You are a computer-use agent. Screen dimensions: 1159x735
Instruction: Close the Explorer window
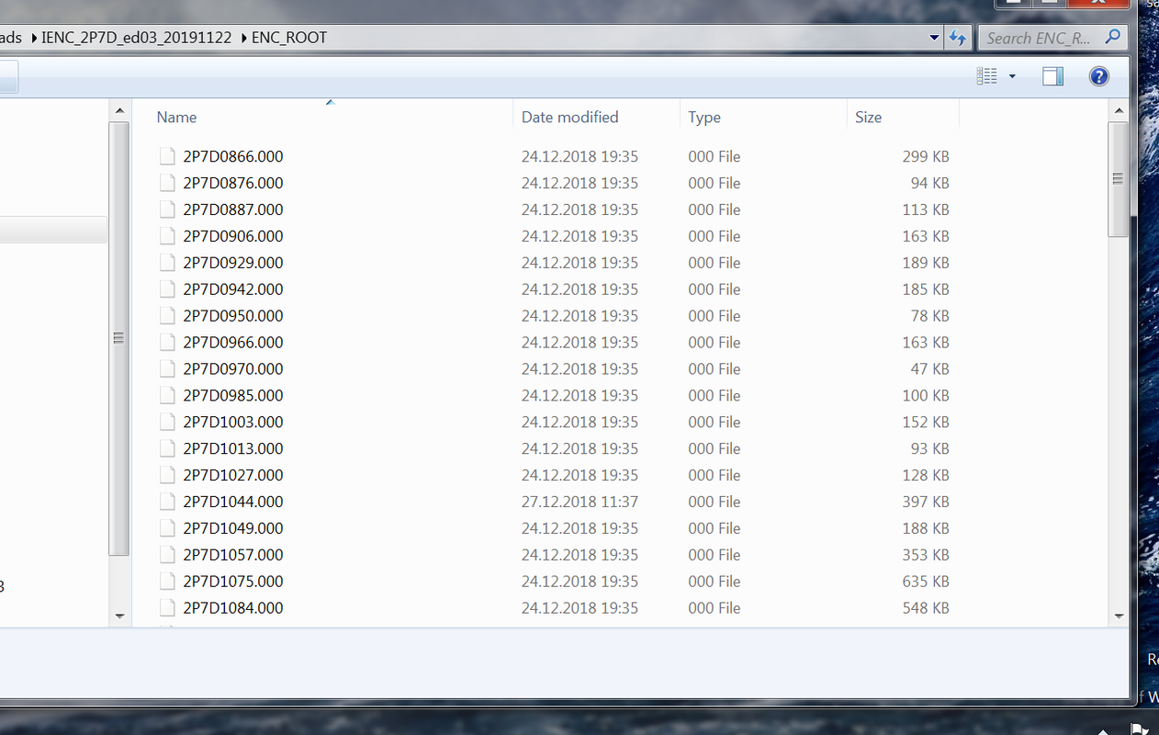coord(1098,3)
